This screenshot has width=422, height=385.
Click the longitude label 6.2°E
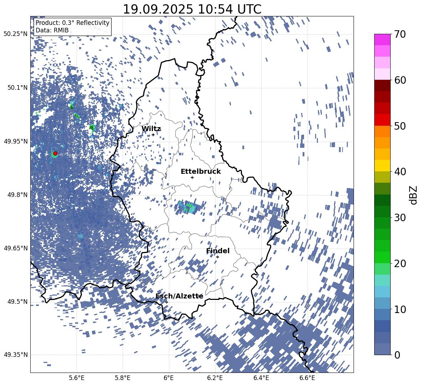[215, 378]
